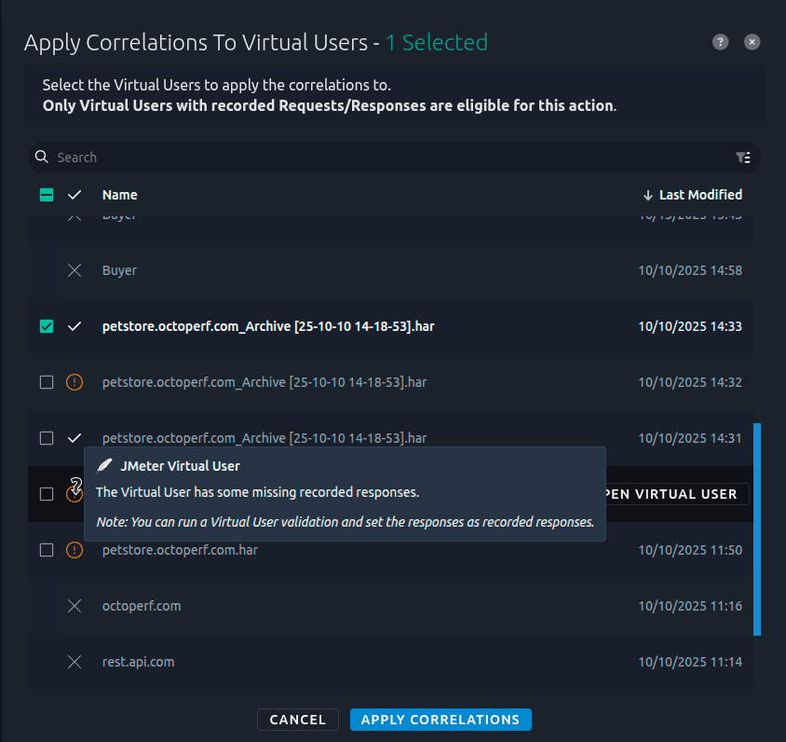This screenshot has height=742, width=786.
Task: Click warning icon beside petstore.octoperf.com.har
Action: point(75,550)
